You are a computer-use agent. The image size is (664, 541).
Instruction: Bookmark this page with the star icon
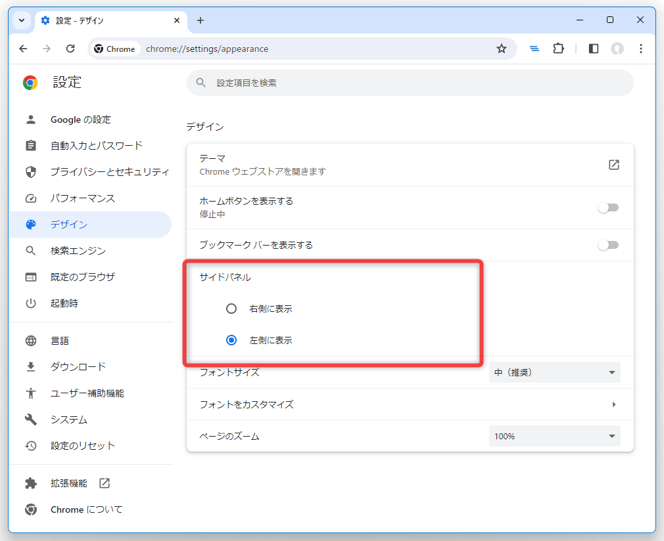coord(502,49)
